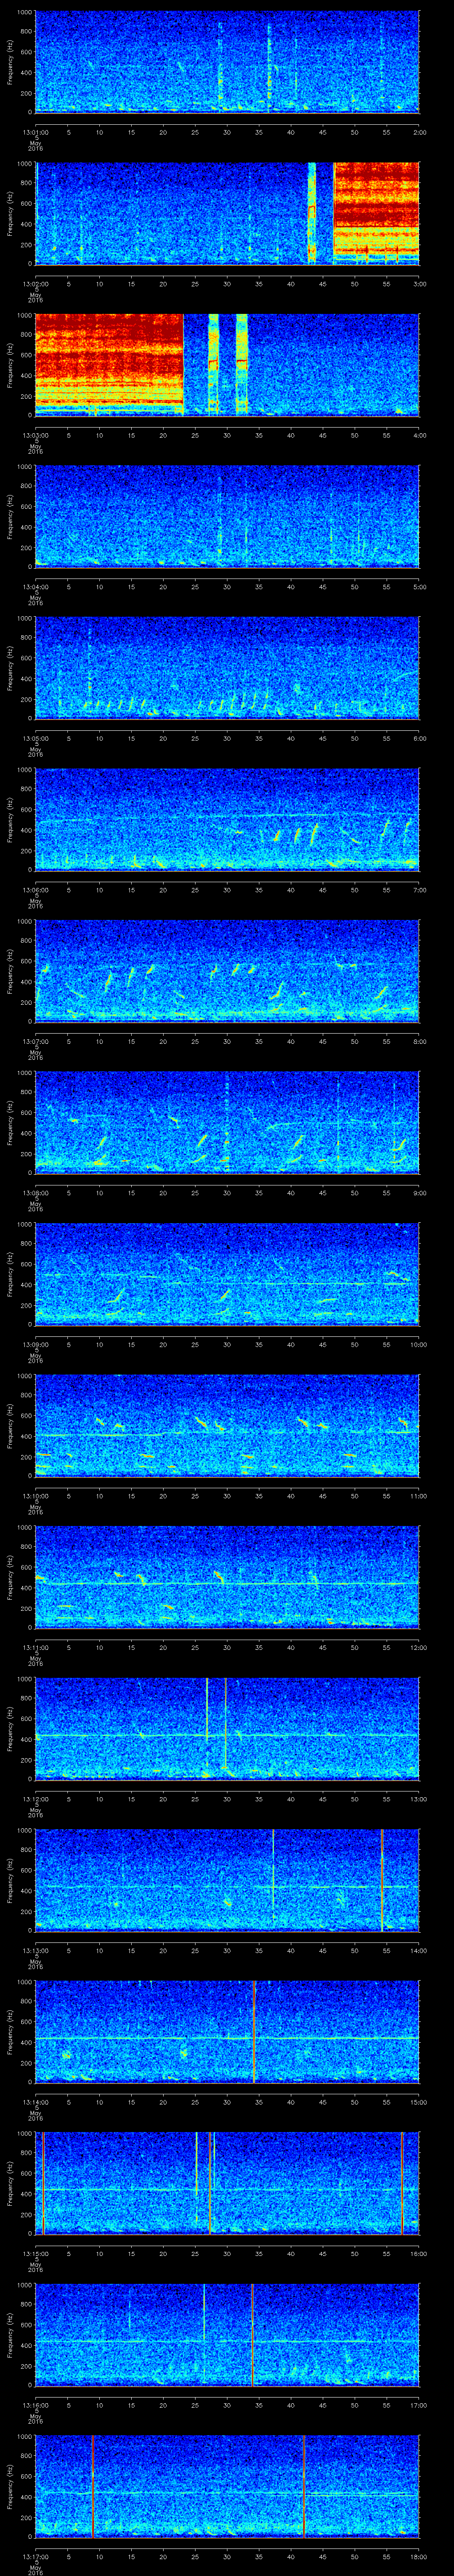Viewport: 454px width, 2576px height.
Task: Click red vertical line near 34s in 13:14:00 panel
Action: click(x=254, y=2032)
